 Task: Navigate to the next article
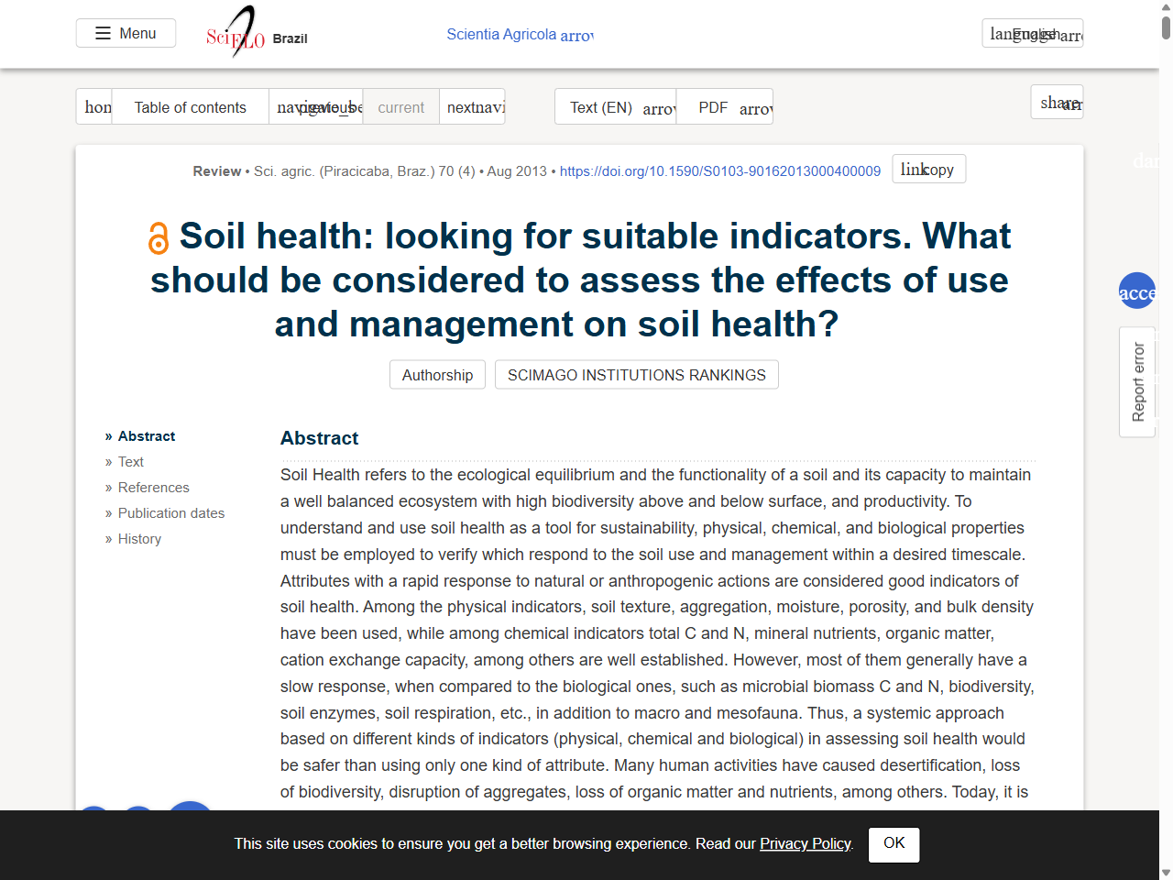coord(472,106)
